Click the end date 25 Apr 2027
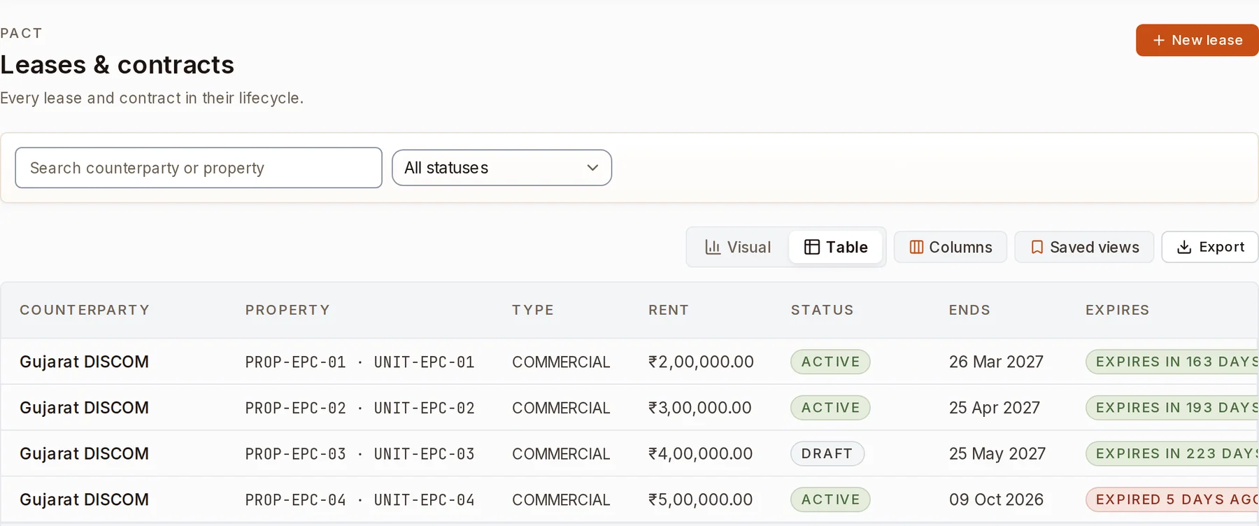1259x526 pixels. click(995, 408)
